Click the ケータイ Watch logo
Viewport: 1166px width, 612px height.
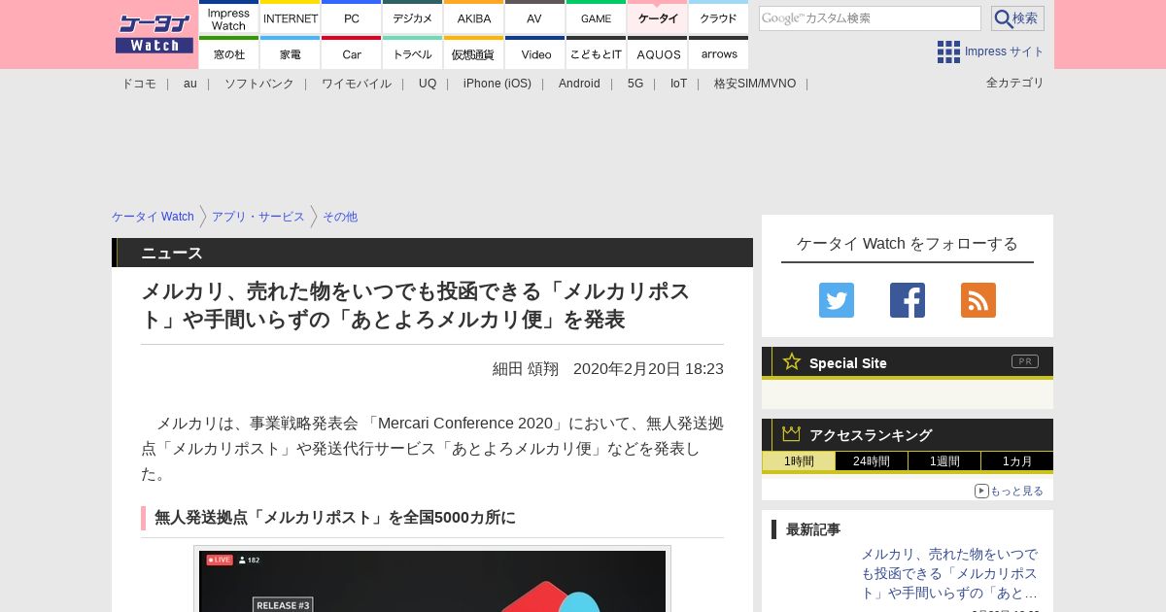click(154, 34)
